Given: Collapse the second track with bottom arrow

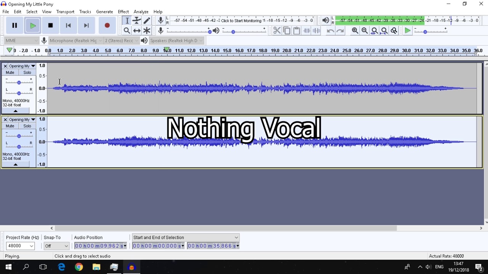Looking at the screenshot, I should (16, 164).
